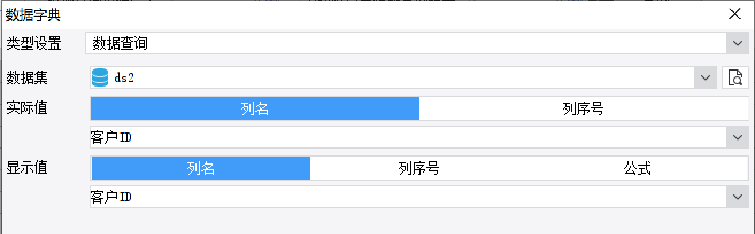Select 列名 for 实际值

(x=255, y=108)
